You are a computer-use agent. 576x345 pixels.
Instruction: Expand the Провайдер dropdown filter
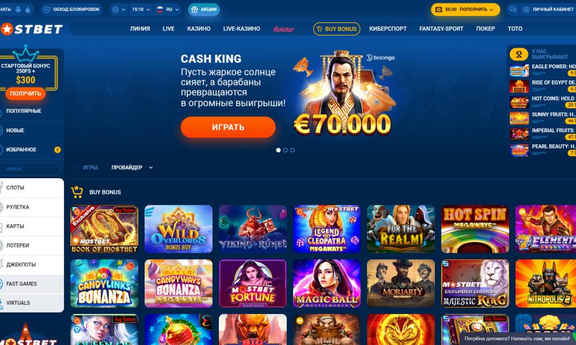point(132,167)
